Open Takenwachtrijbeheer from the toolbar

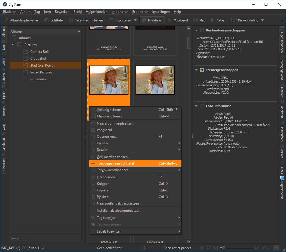[x=86, y=20]
